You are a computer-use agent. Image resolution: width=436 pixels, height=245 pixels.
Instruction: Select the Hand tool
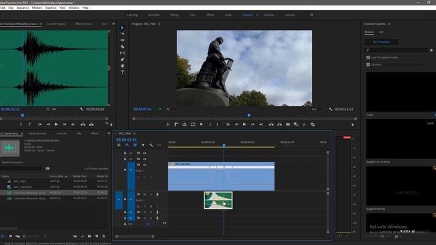tap(123, 66)
